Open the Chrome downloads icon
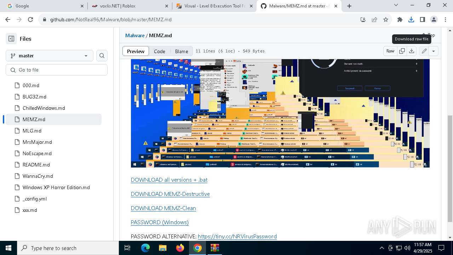The width and height of the screenshot is (453, 255). [x=411, y=20]
